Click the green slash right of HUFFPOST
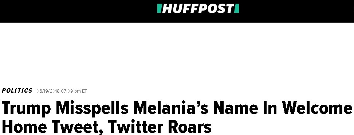 pos(237,9)
